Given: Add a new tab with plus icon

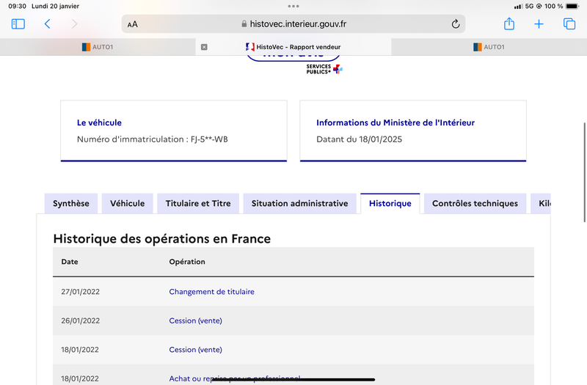Looking at the screenshot, I should 539,24.
